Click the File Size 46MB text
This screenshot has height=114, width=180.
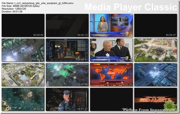[21, 6]
